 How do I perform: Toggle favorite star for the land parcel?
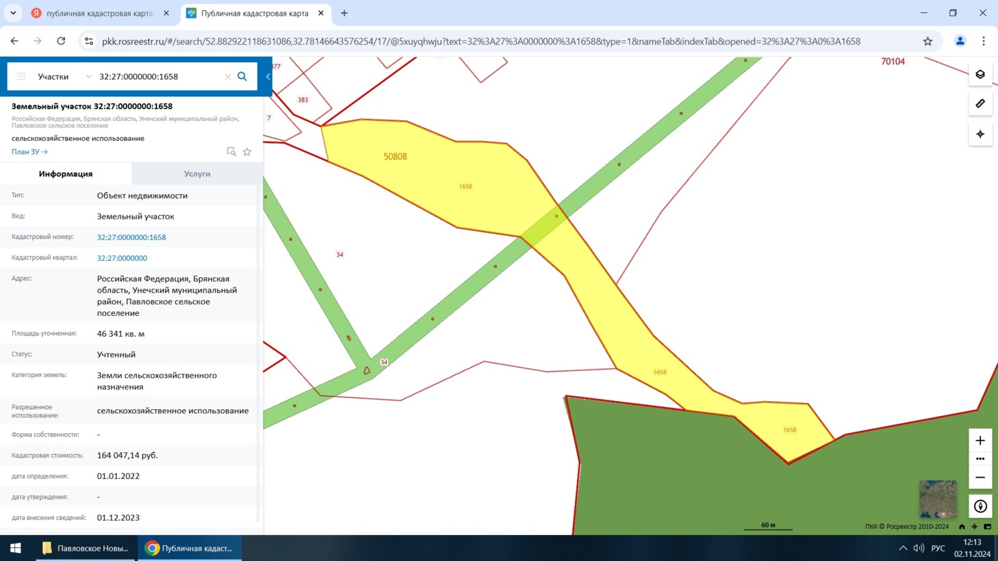[247, 152]
